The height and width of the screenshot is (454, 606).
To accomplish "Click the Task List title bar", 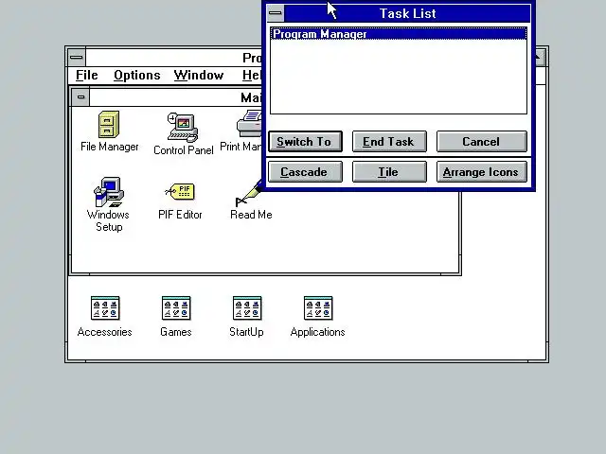I will (407, 13).
